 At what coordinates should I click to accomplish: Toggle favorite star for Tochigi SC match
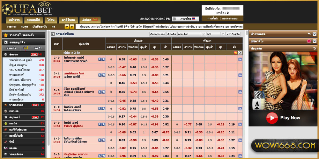104,124
